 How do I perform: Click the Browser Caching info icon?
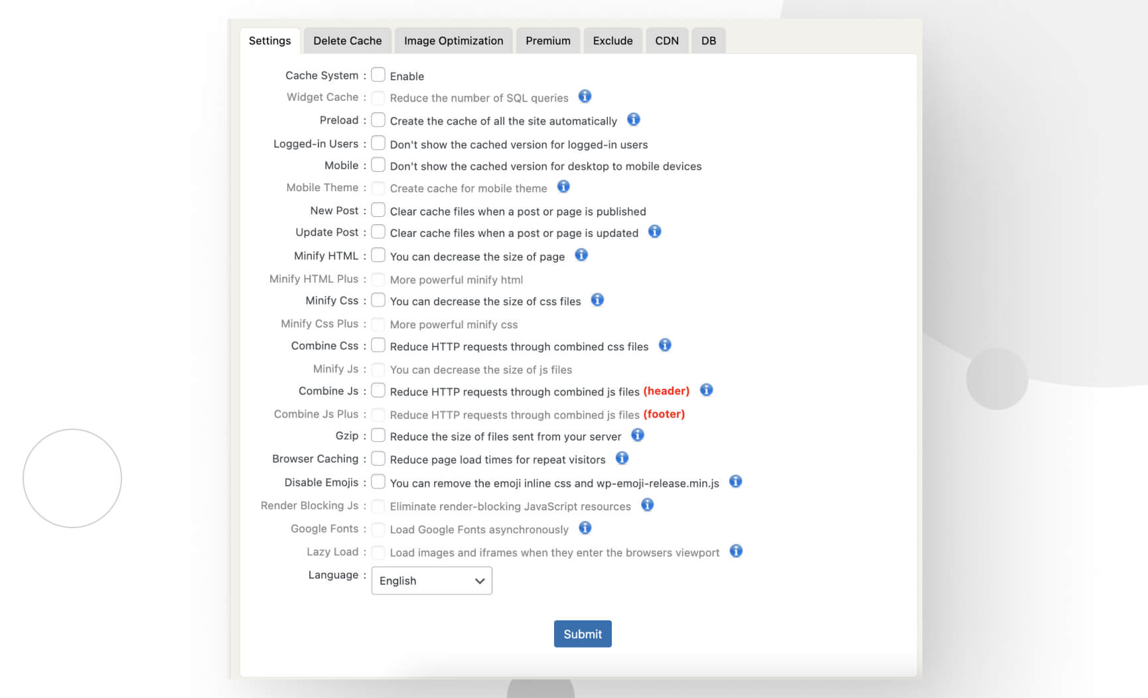pos(622,458)
